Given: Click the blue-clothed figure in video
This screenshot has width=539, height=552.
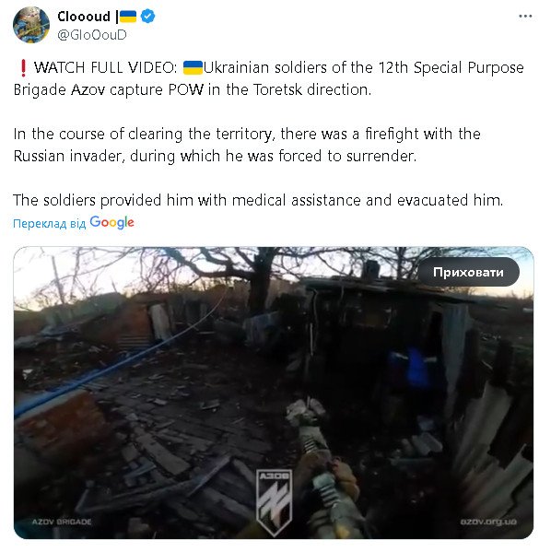Looking at the screenshot, I should (x=415, y=368).
